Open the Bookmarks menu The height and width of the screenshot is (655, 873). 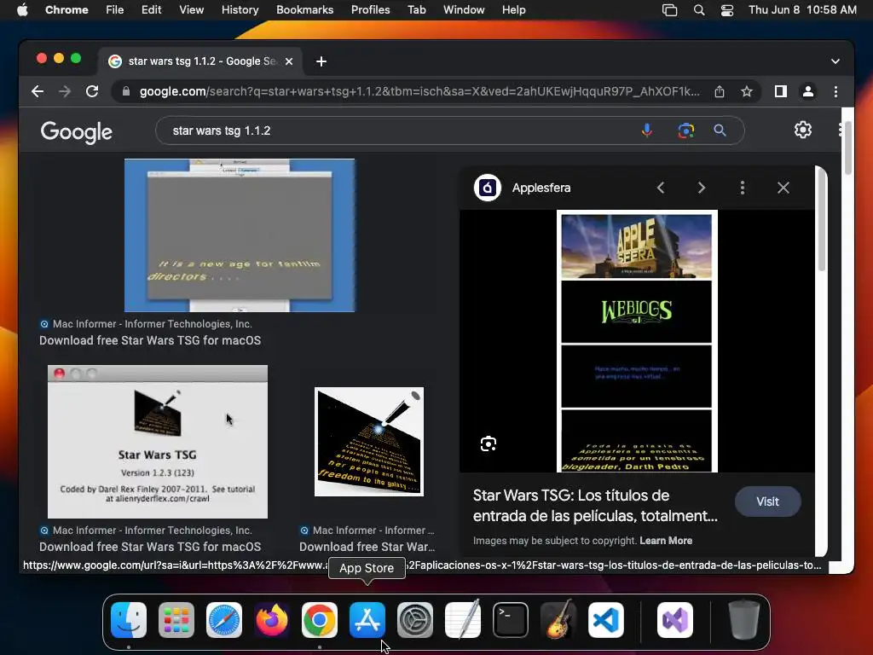304,10
